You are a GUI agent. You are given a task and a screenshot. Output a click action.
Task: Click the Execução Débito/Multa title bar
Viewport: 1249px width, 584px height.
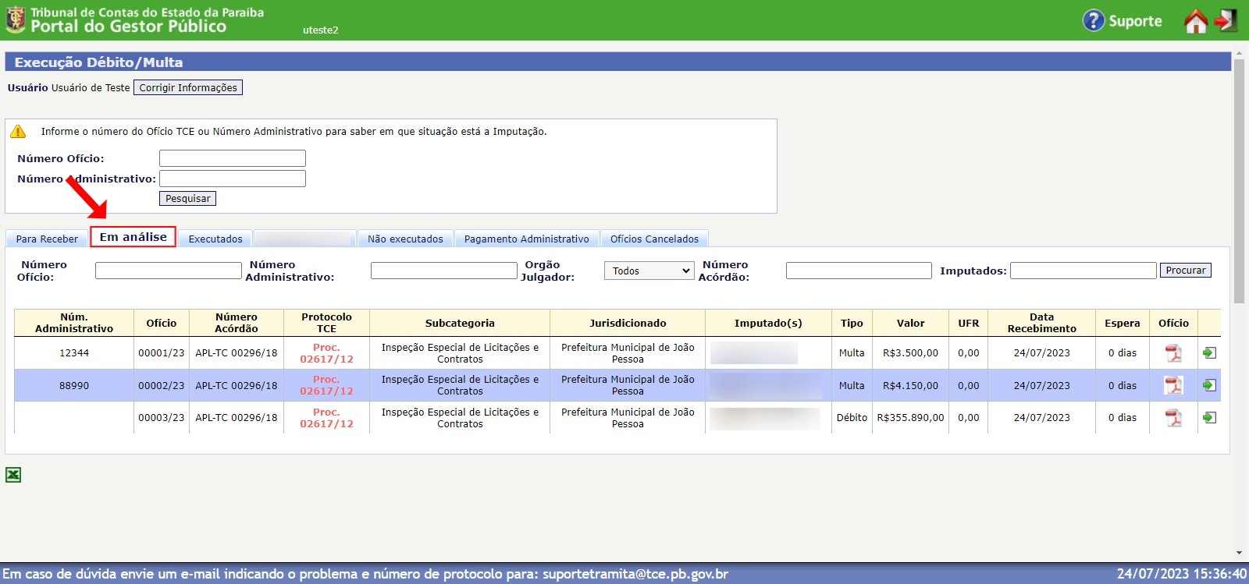617,62
